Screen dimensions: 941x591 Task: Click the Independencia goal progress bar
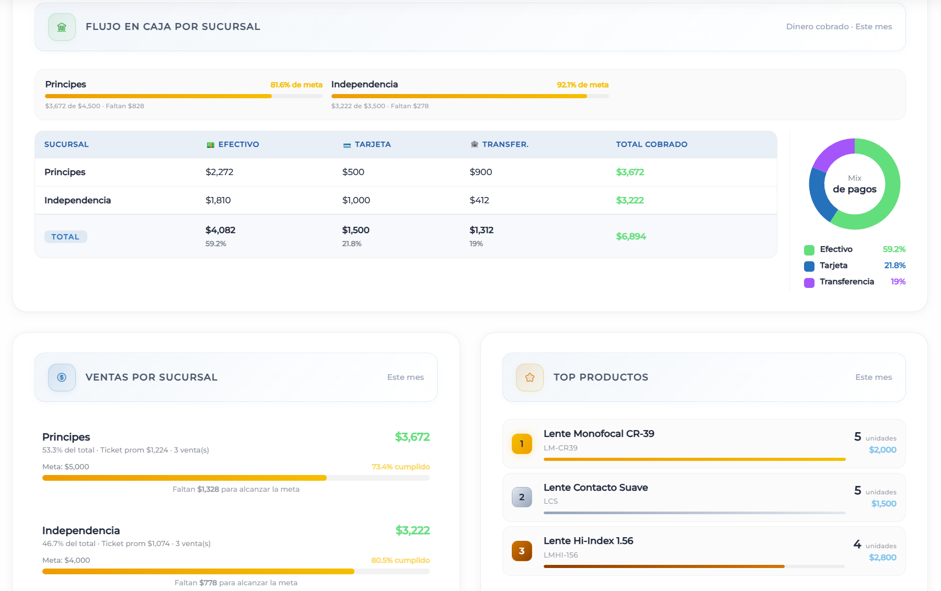469,96
